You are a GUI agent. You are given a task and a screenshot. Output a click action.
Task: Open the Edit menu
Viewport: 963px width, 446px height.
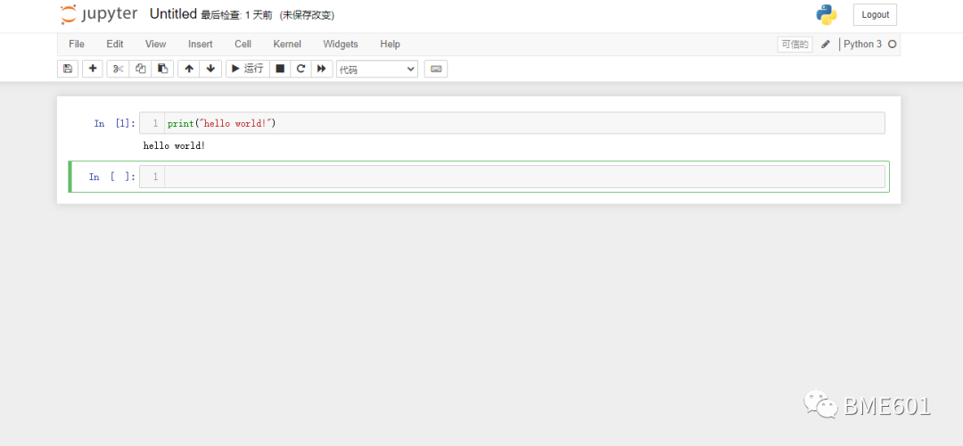click(115, 45)
